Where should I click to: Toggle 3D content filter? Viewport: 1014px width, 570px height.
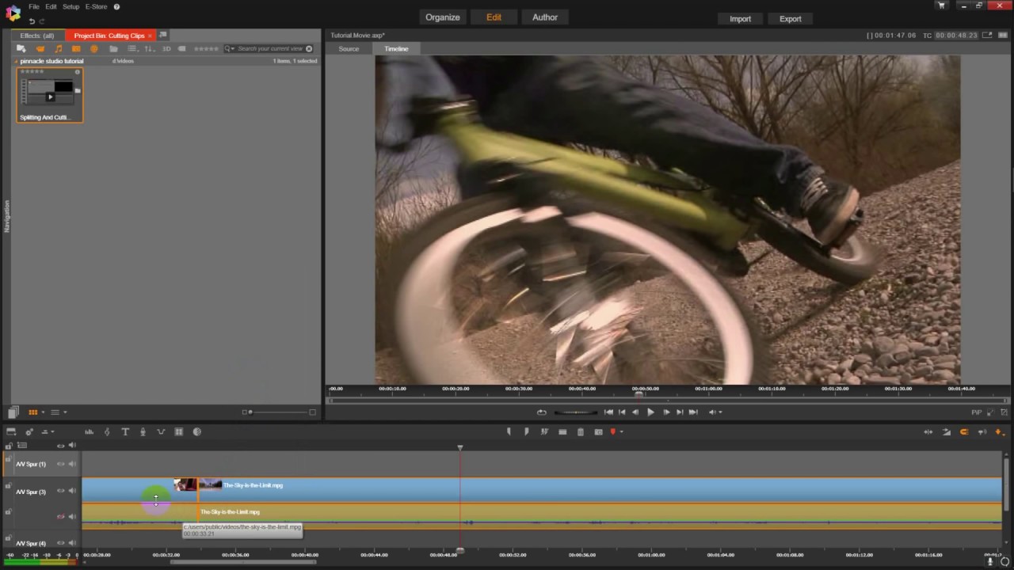click(x=166, y=49)
